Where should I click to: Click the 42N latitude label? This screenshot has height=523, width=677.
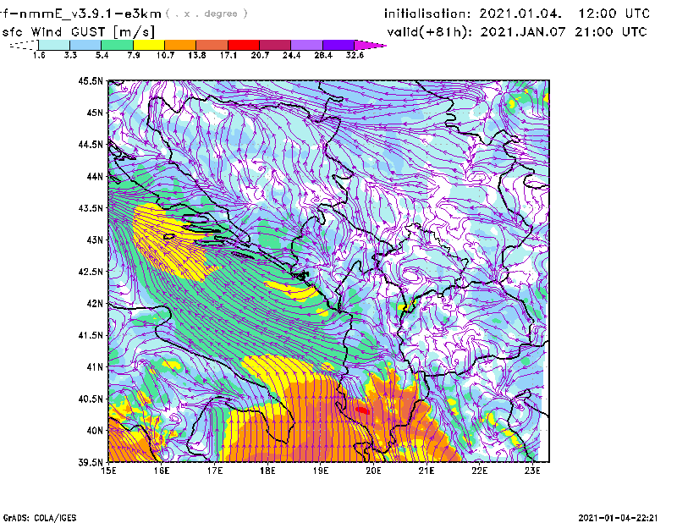[95, 303]
